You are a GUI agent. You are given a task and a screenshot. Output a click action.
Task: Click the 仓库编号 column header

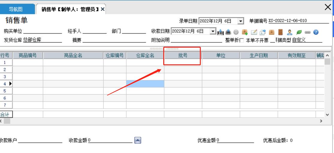pos(115,55)
